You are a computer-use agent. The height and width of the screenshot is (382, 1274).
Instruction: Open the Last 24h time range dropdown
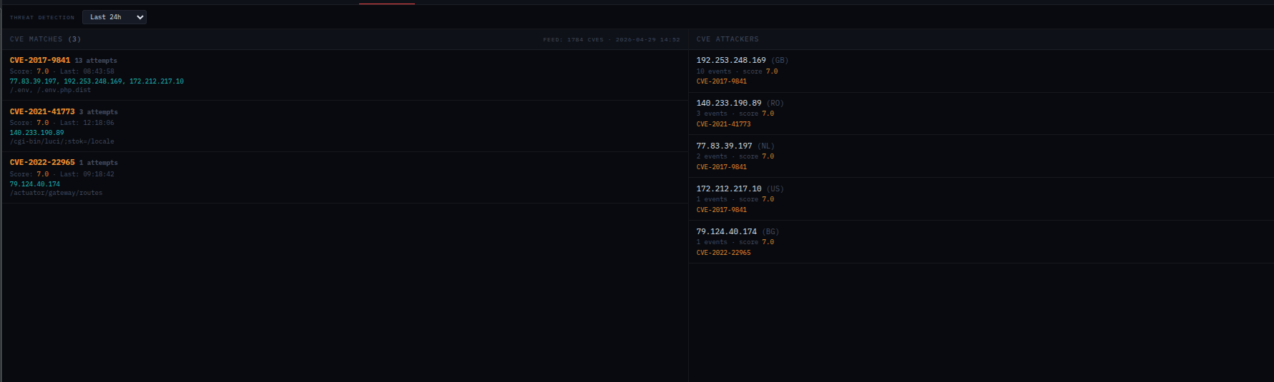[114, 17]
